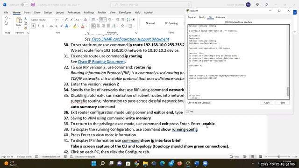Viewport: 299px width, 168px height.
Task: Toggle Show/Hide paragraph marks
Action: pos(134,20)
